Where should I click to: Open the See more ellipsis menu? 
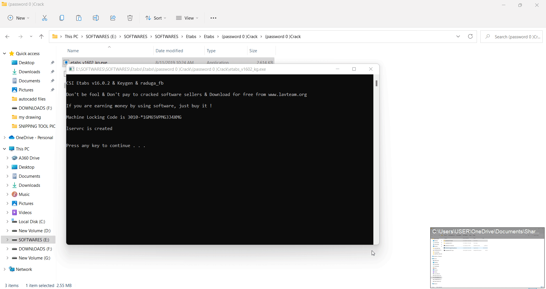(213, 18)
